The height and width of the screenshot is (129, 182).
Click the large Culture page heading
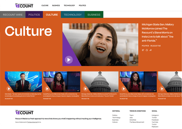(x=28, y=31)
